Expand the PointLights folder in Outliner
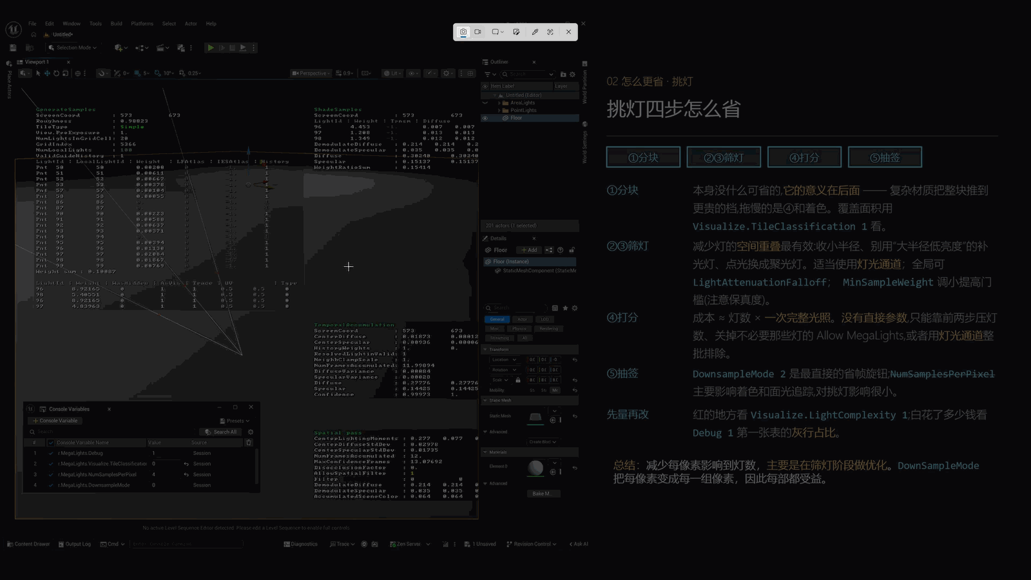Screen dimensions: 1031x580 499,110
